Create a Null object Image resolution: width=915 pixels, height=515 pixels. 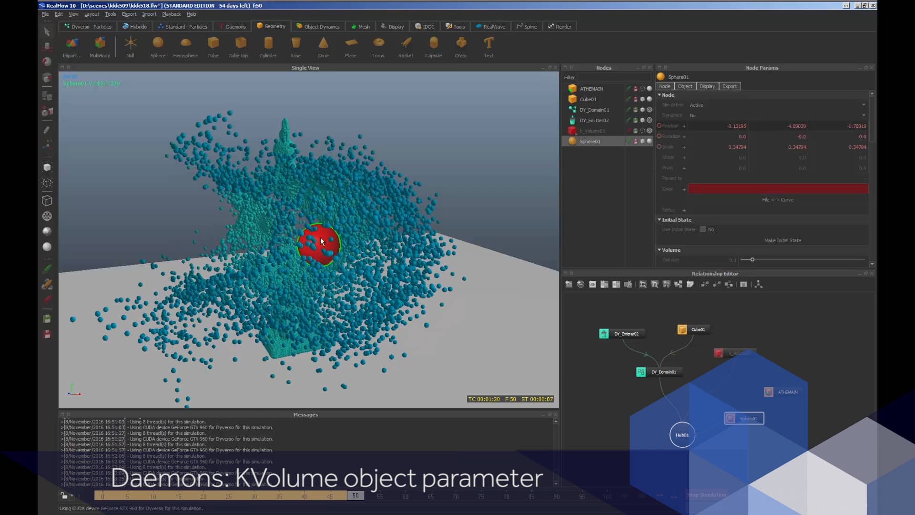pos(130,47)
